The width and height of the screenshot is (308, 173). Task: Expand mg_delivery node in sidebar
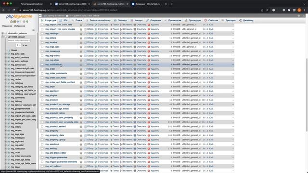pos(6,101)
